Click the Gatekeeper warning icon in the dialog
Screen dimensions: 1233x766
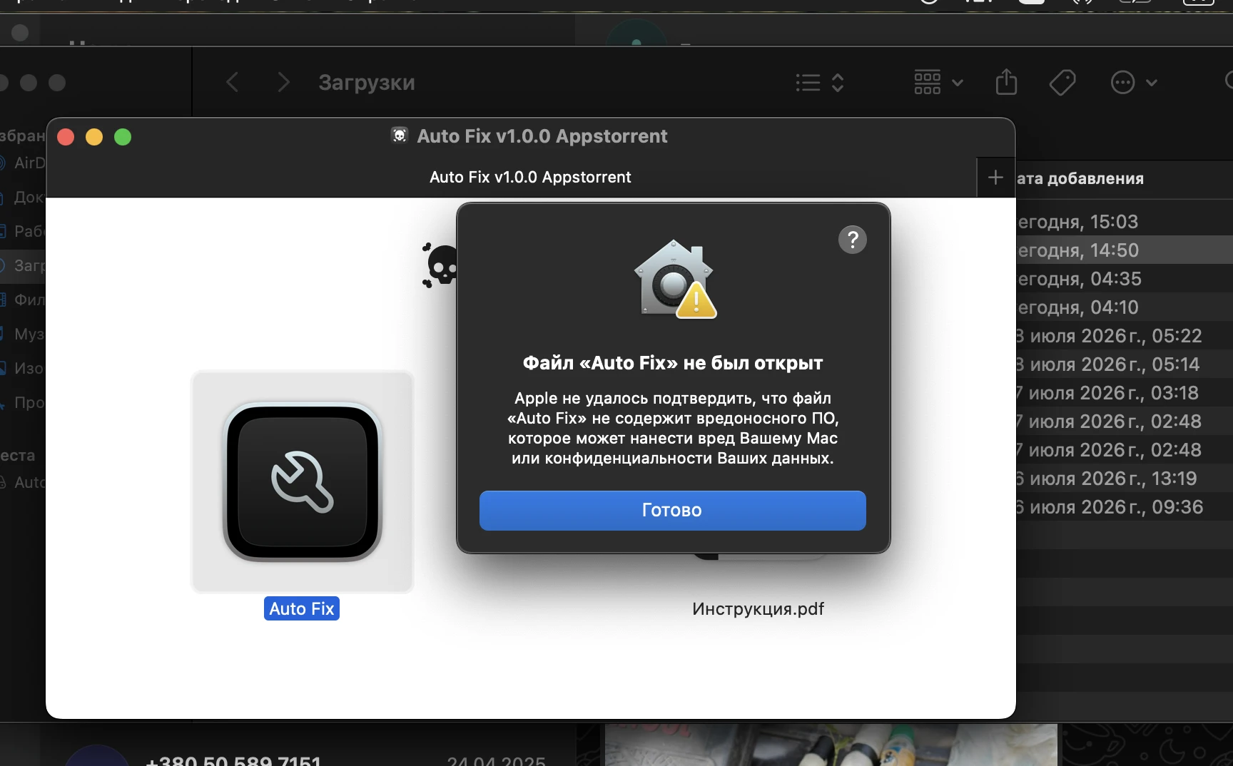point(675,279)
